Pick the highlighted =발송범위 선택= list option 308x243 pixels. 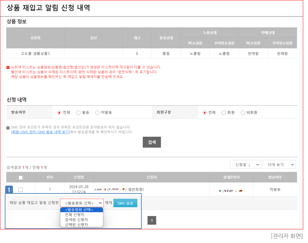coord(82,210)
